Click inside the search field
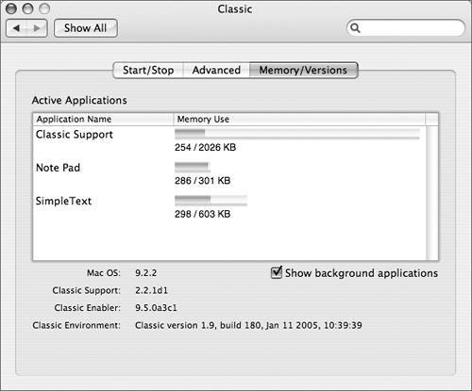The image size is (472, 391). [406, 28]
